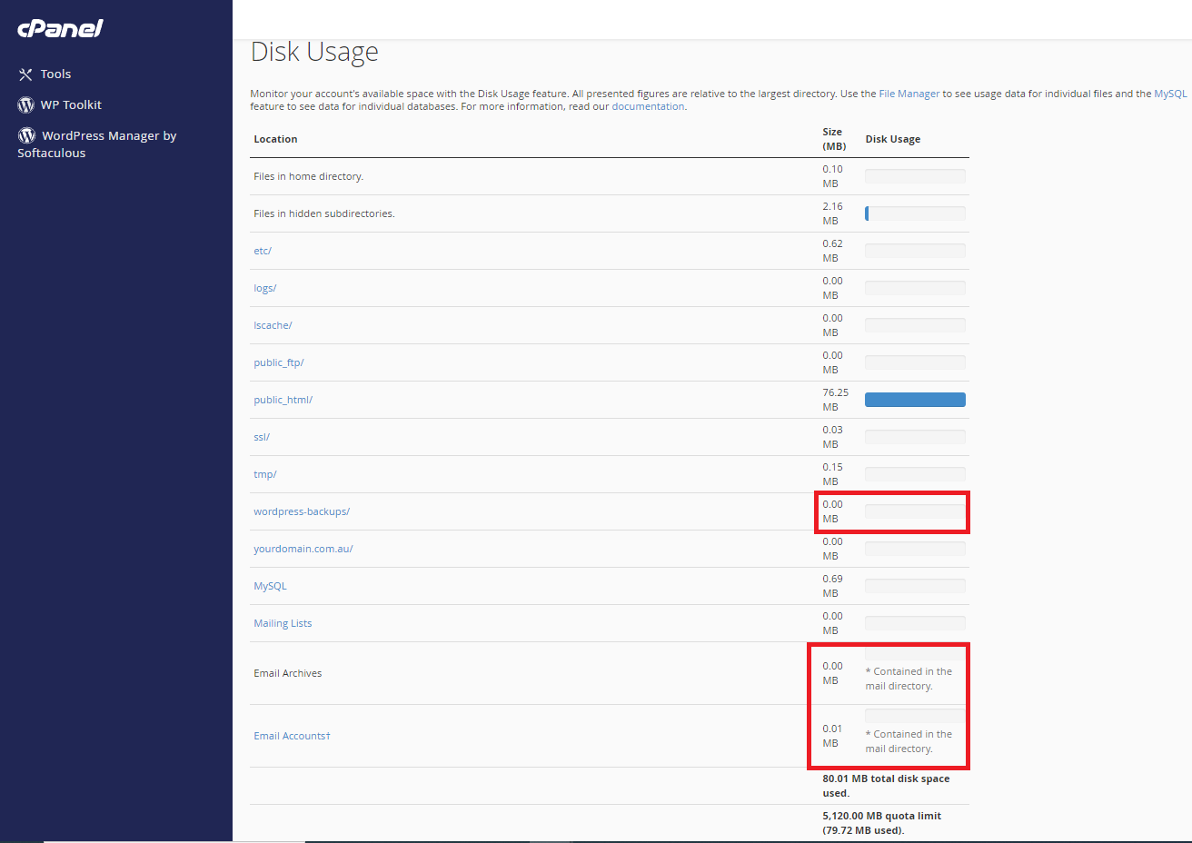Open the MySQL link in the description

[x=1170, y=94]
